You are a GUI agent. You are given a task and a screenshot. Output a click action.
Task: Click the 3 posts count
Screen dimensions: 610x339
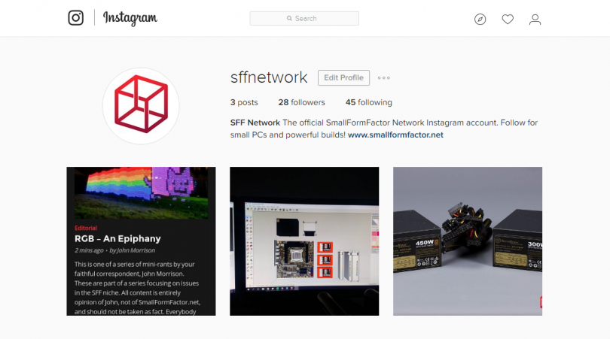click(244, 102)
